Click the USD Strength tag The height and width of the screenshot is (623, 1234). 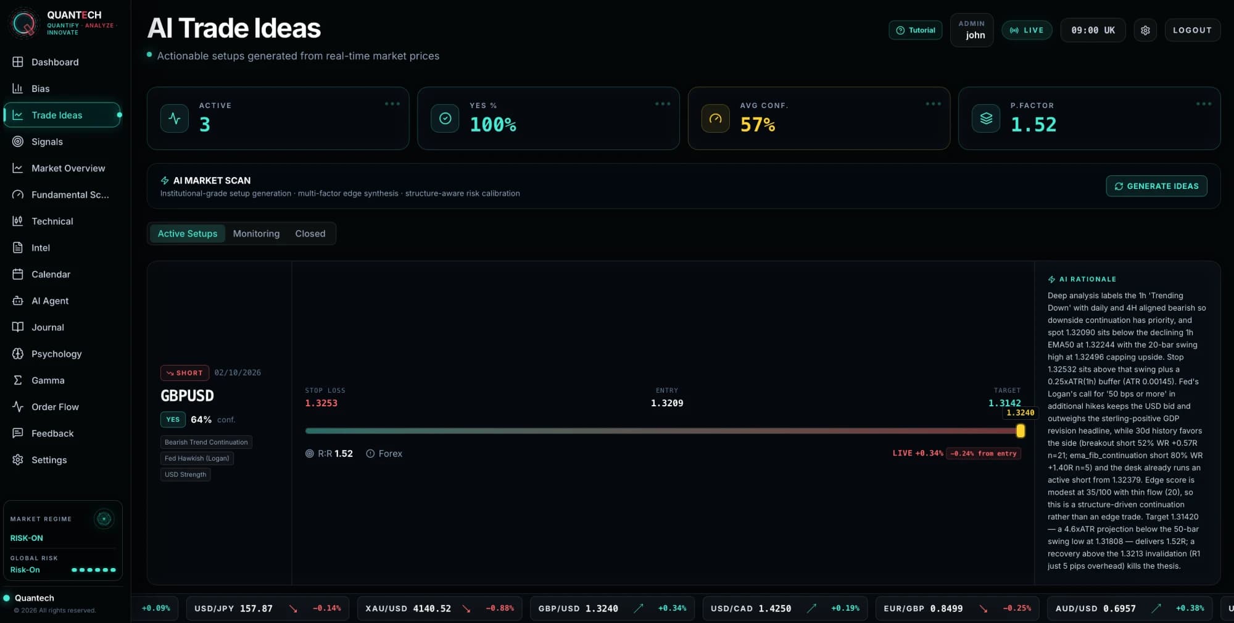185,474
